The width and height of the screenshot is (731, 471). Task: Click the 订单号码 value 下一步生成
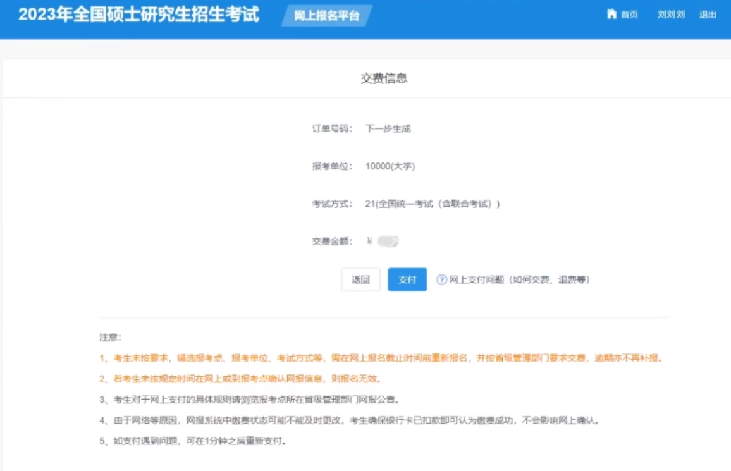[388, 128]
